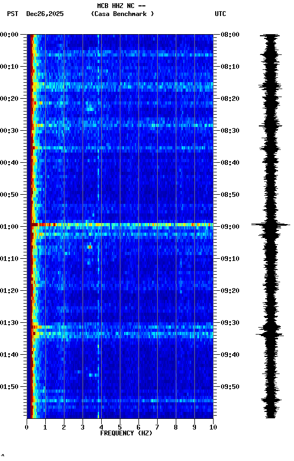294x461 pixels.
Task: Click the PST 00:40 time label
Action: click(x=9, y=163)
